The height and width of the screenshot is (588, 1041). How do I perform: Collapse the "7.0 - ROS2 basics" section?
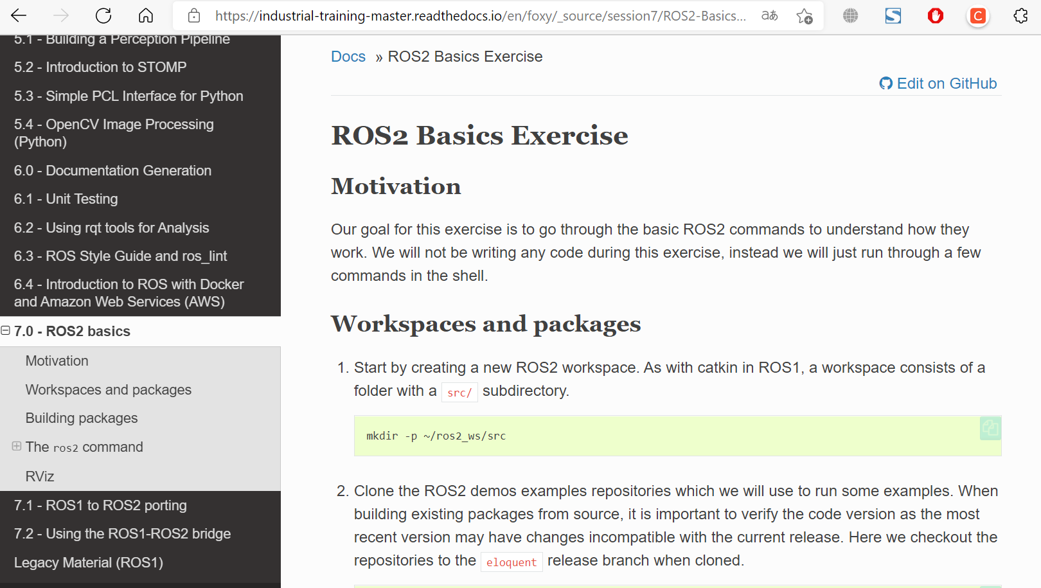coord(6,330)
